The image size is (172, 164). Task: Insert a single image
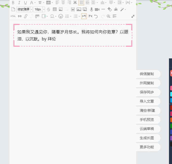[79, 9]
